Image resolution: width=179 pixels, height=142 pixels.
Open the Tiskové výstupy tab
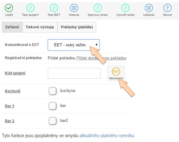click(40, 27)
